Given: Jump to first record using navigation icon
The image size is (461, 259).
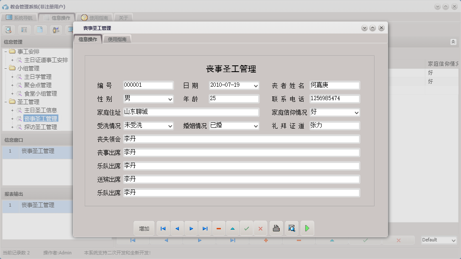Looking at the screenshot, I should (x=163, y=228).
